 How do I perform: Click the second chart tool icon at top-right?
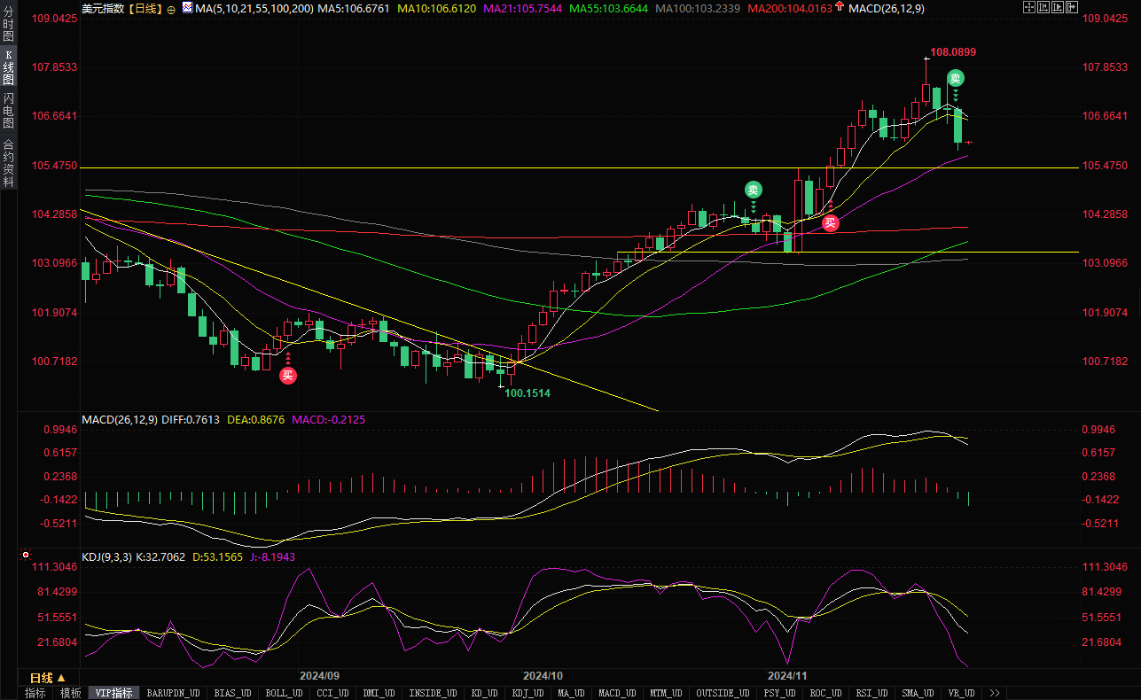[x=1043, y=8]
